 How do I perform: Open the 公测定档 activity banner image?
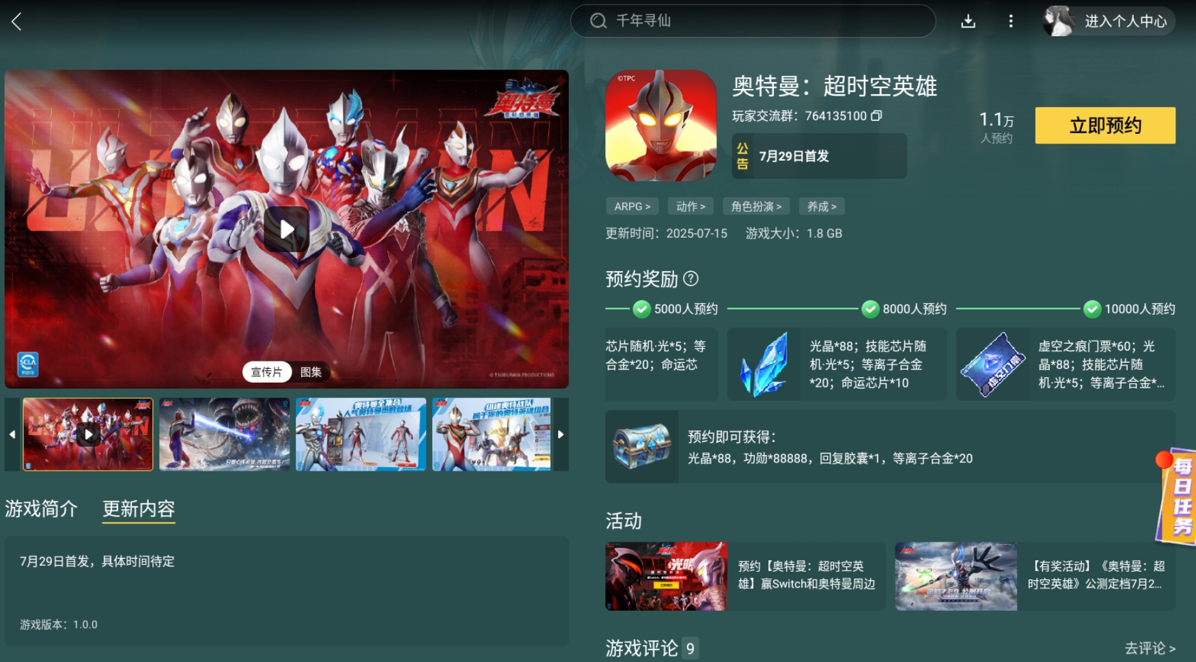tap(956, 577)
